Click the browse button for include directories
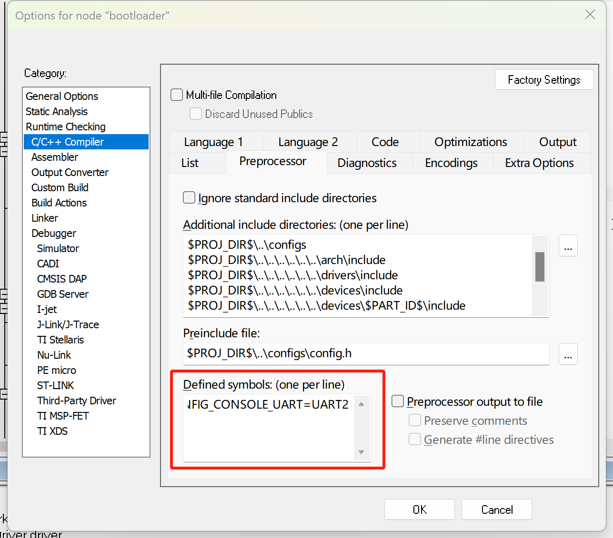The width and height of the screenshot is (613, 538). click(568, 246)
